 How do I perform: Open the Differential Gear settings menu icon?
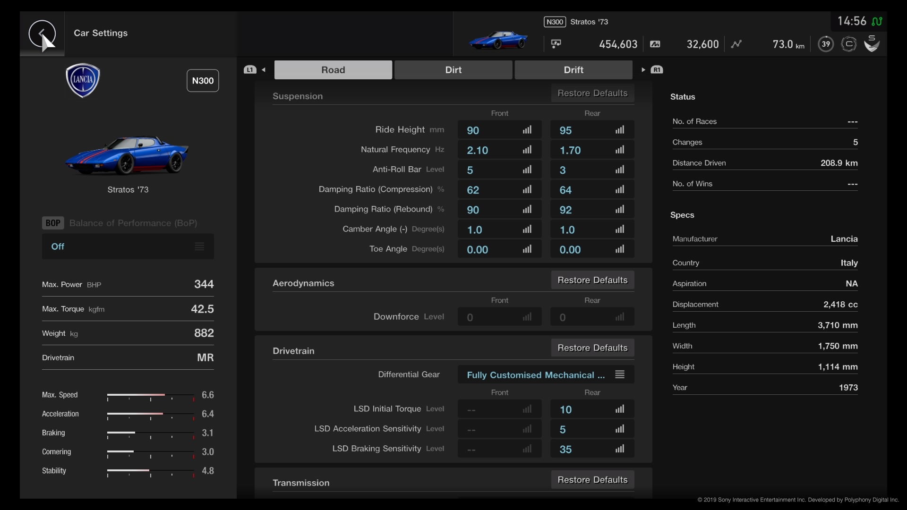pos(619,374)
